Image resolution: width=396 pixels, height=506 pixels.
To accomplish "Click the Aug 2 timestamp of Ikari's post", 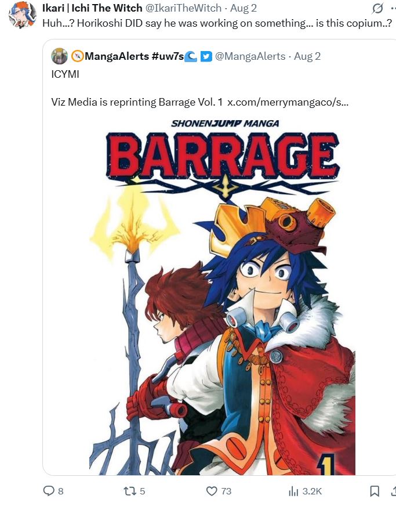I will click(244, 8).
